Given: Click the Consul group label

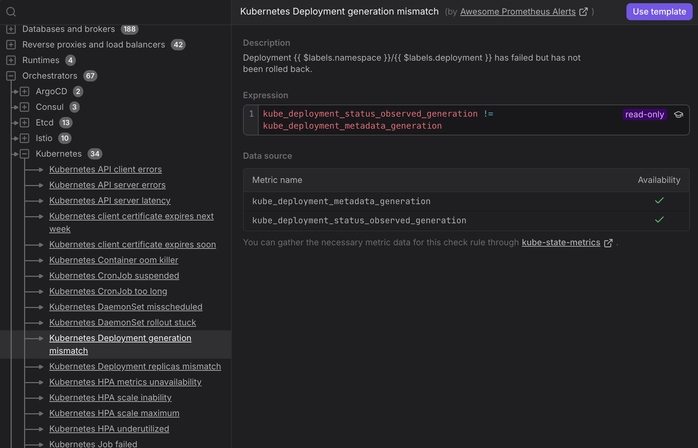Looking at the screenshot, I should tap(50, 107).
